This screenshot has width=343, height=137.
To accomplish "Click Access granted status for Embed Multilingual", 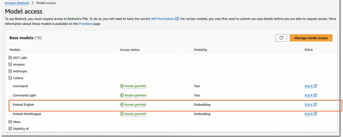I will point(133,114).
